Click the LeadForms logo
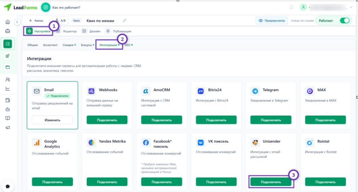Image resolution: width=358 pixels, height=192 pixels. tap(21, 7)
